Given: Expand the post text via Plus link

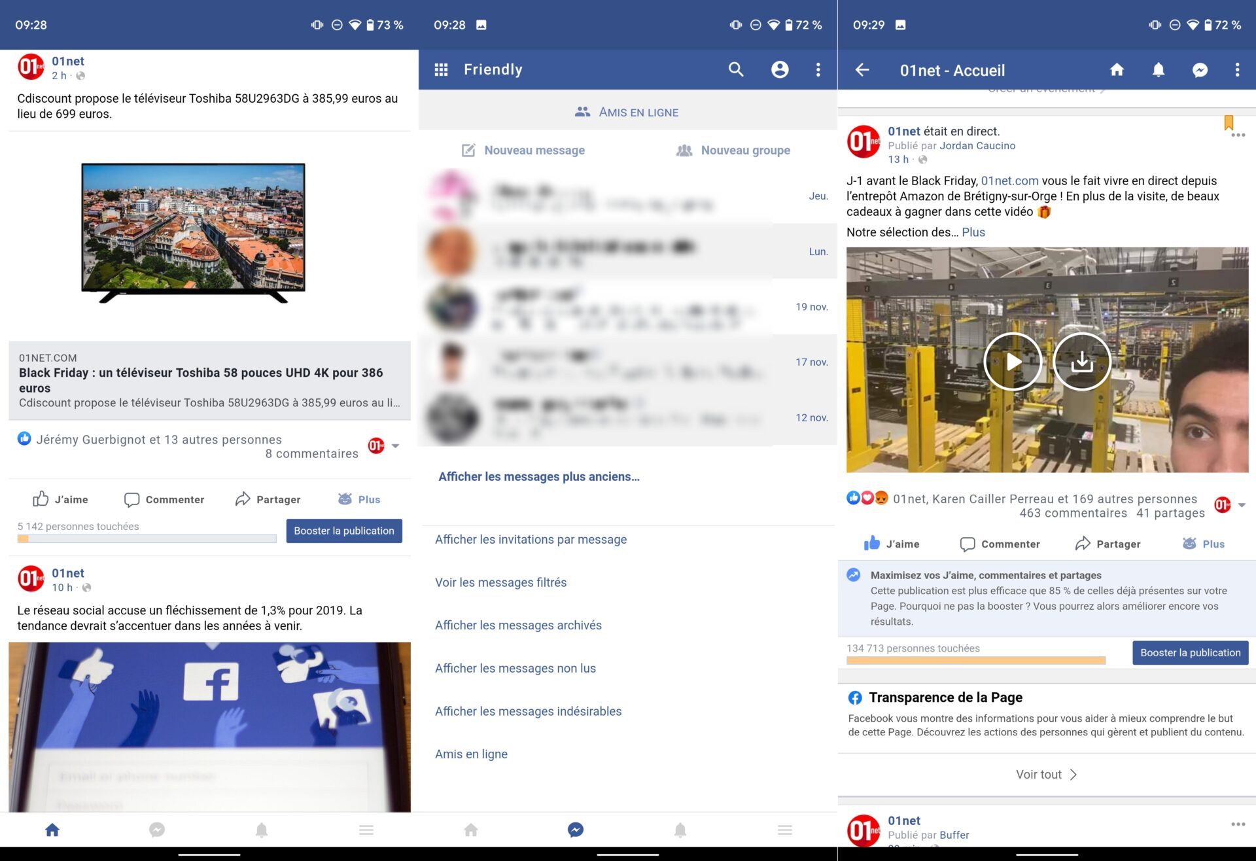Looking at the screenshot, I should point(973,232).
